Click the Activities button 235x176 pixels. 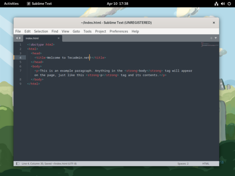pos(11,4)
